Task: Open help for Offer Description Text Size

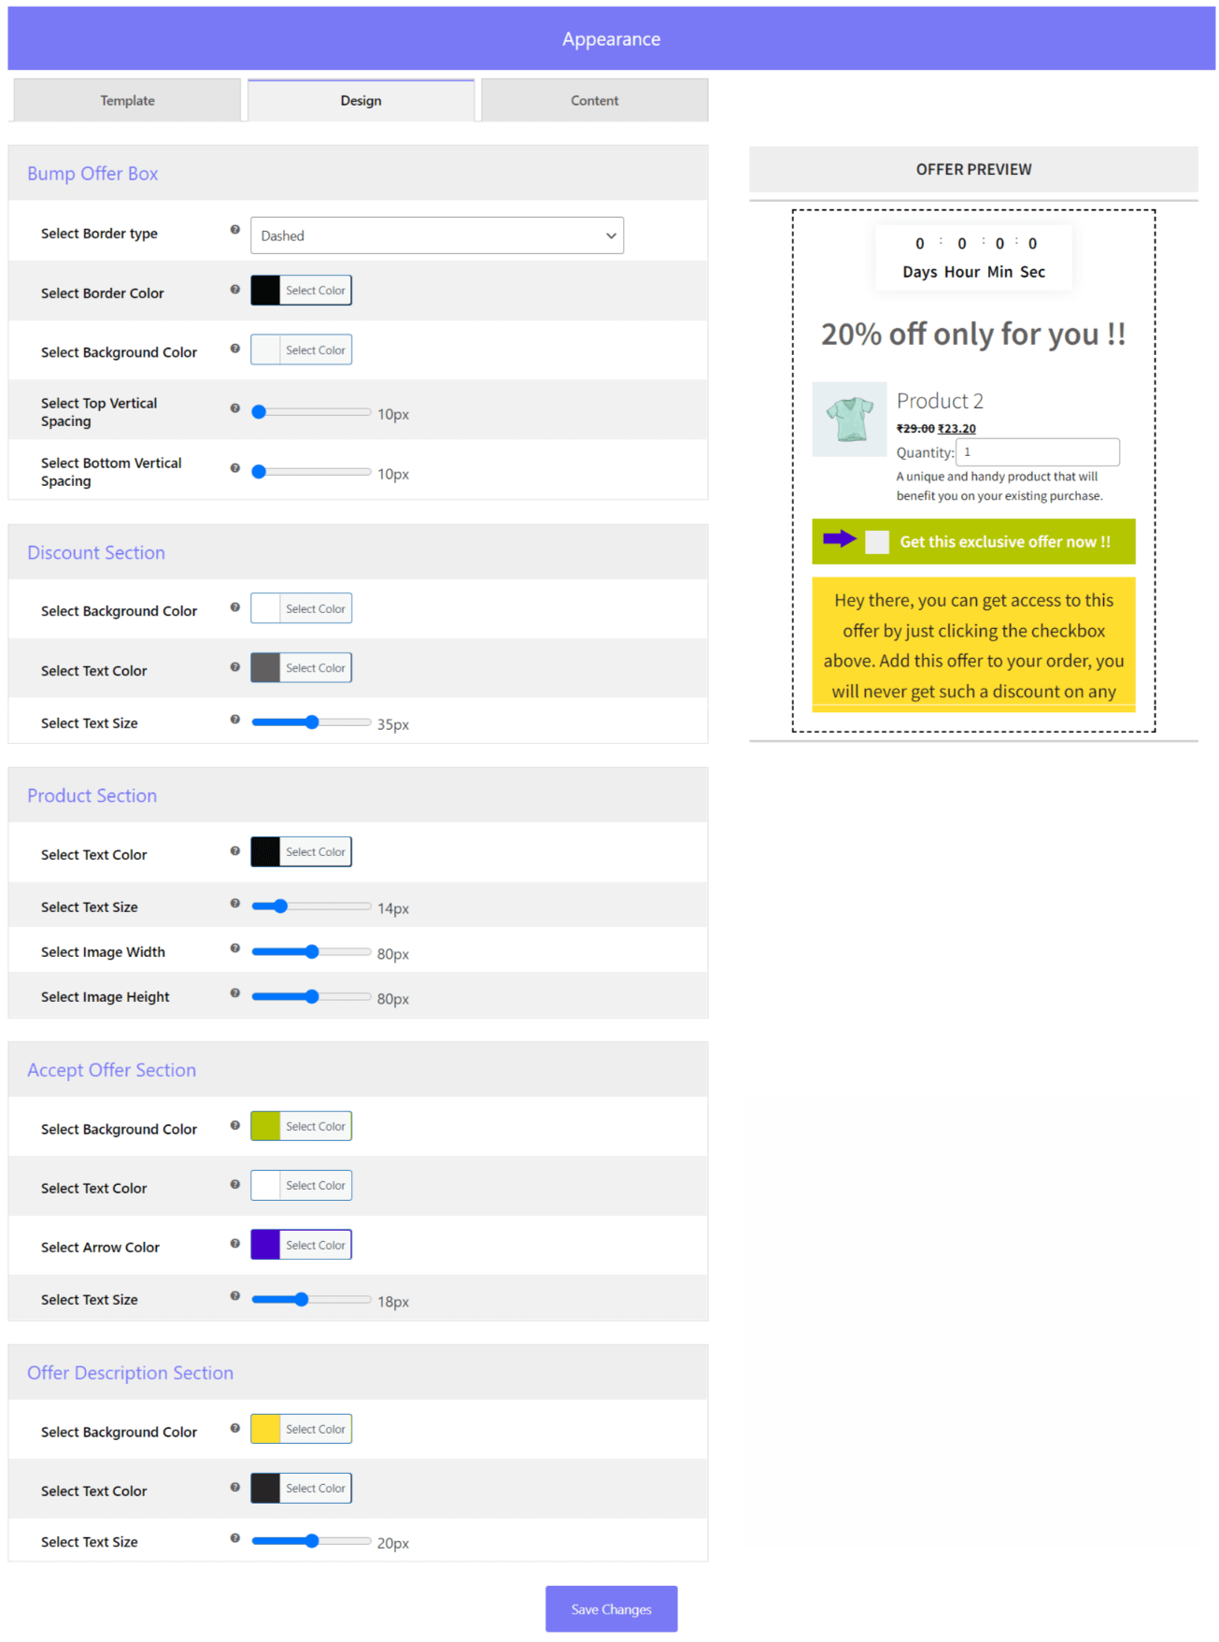Action: click(235, 1538)
